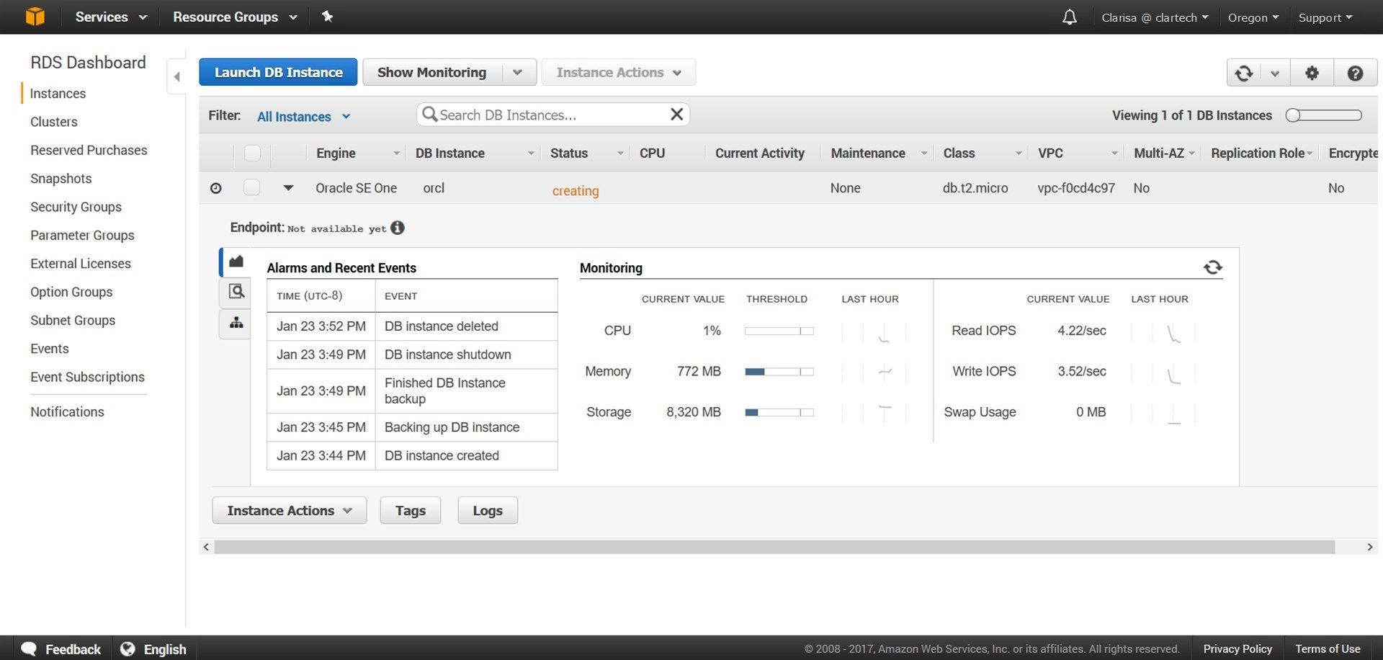The image size is (1383, 660).
Task: Open the notifications bell icon
Action: click(x=1070, y=17)
